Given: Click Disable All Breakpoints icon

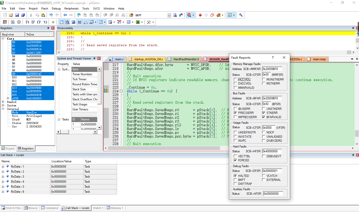Looking at the screenshot, I should [212, 15].
